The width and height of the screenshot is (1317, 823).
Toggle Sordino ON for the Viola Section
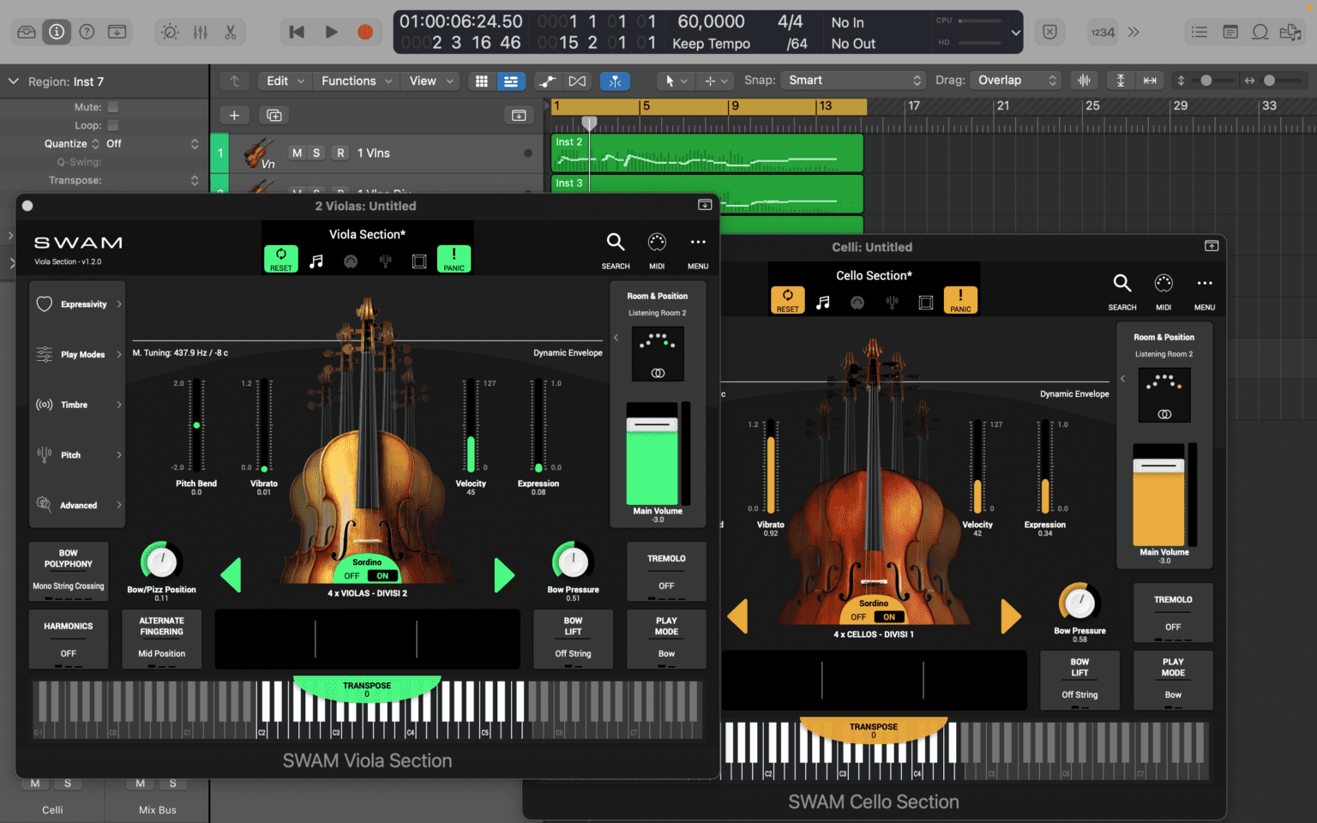pos(382,575)
